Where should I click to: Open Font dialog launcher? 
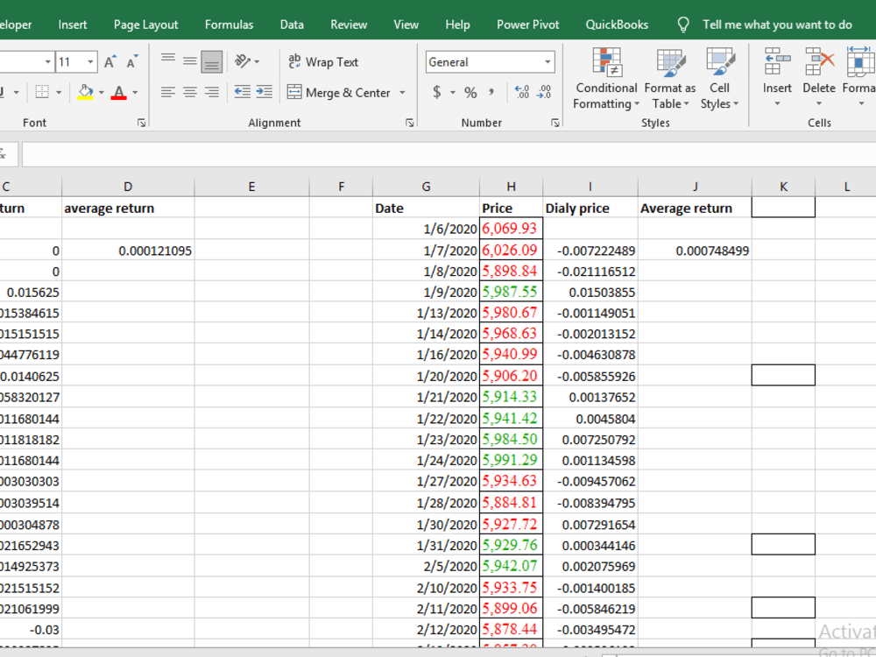point(141,123)
